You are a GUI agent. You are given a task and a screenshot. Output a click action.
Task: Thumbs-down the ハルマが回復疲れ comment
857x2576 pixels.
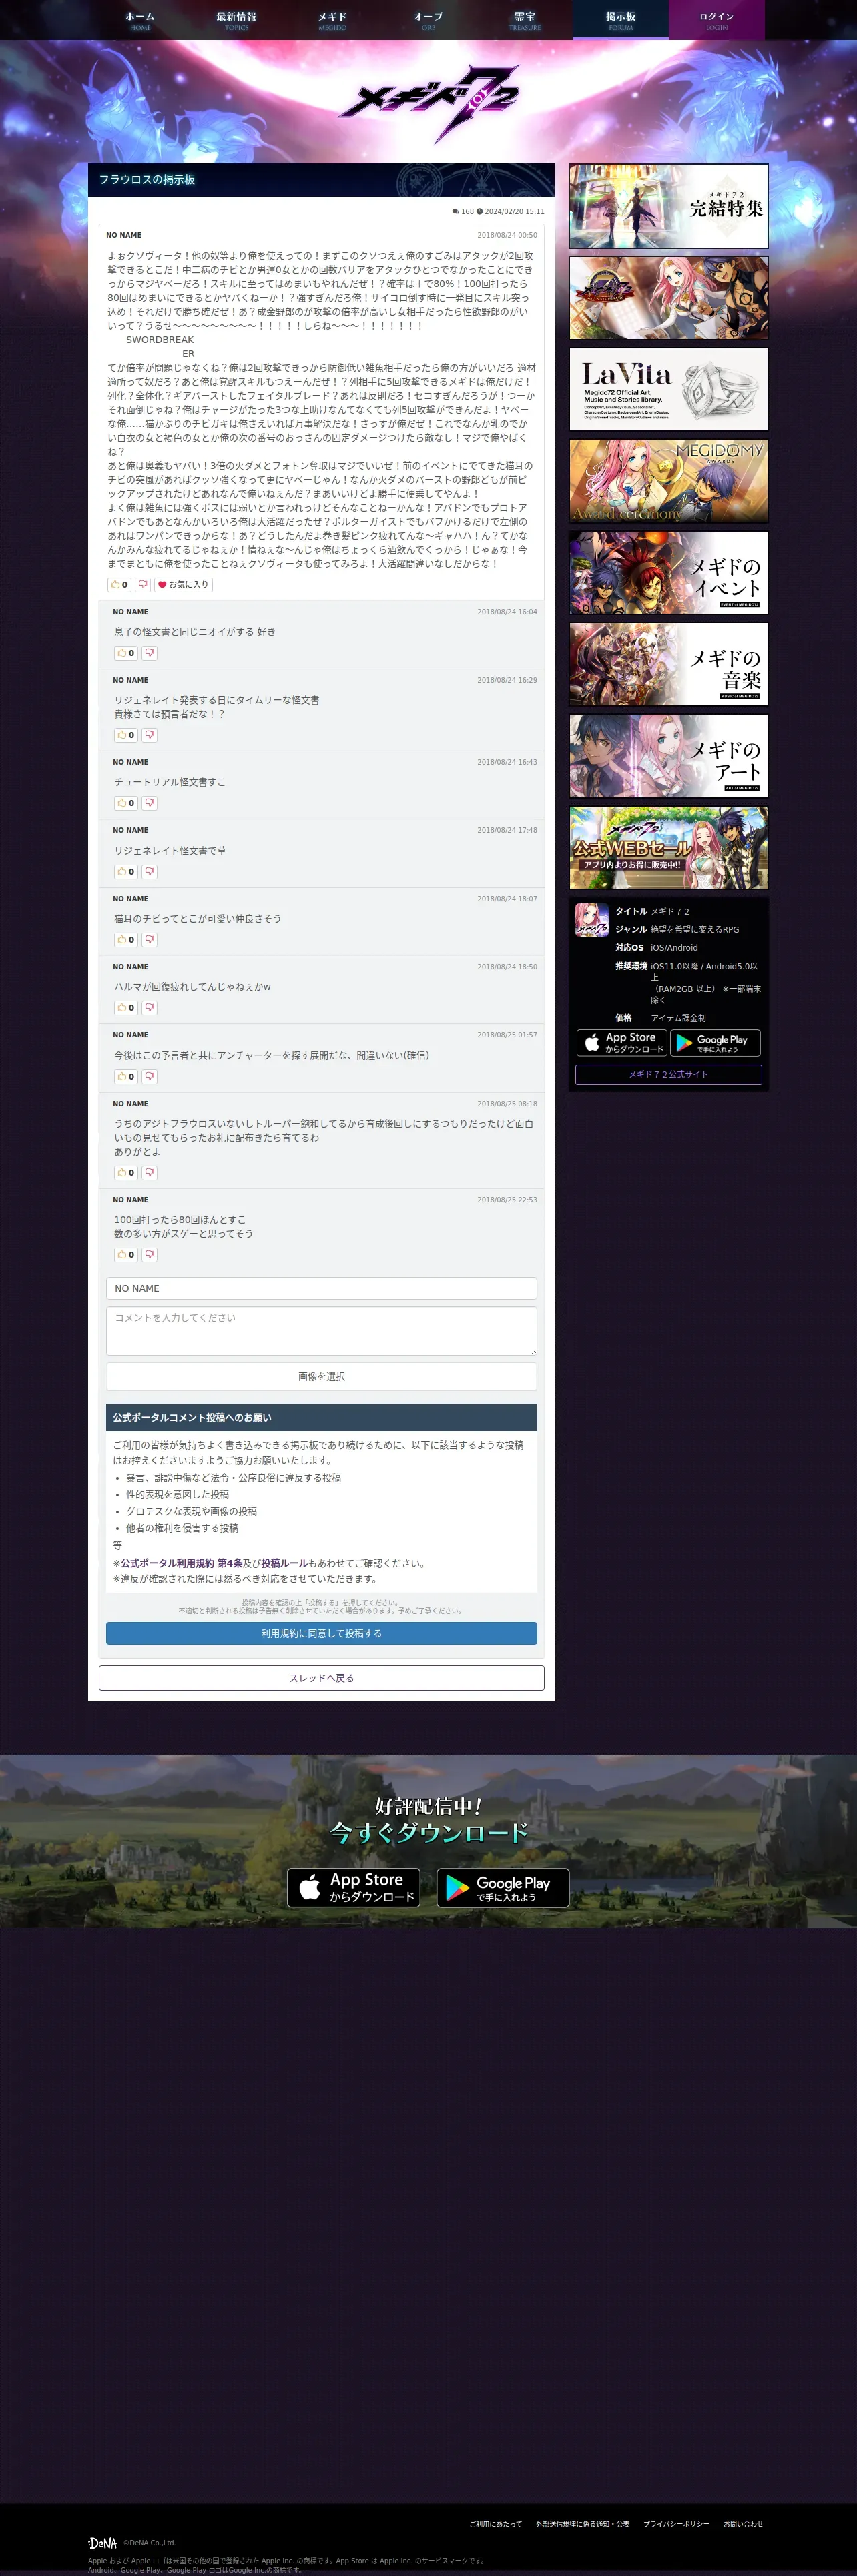(x=149, y=1008)
